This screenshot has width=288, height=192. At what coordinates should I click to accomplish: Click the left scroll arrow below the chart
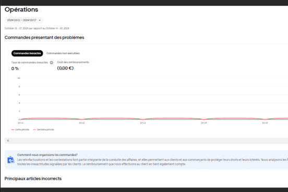point(8,140)
